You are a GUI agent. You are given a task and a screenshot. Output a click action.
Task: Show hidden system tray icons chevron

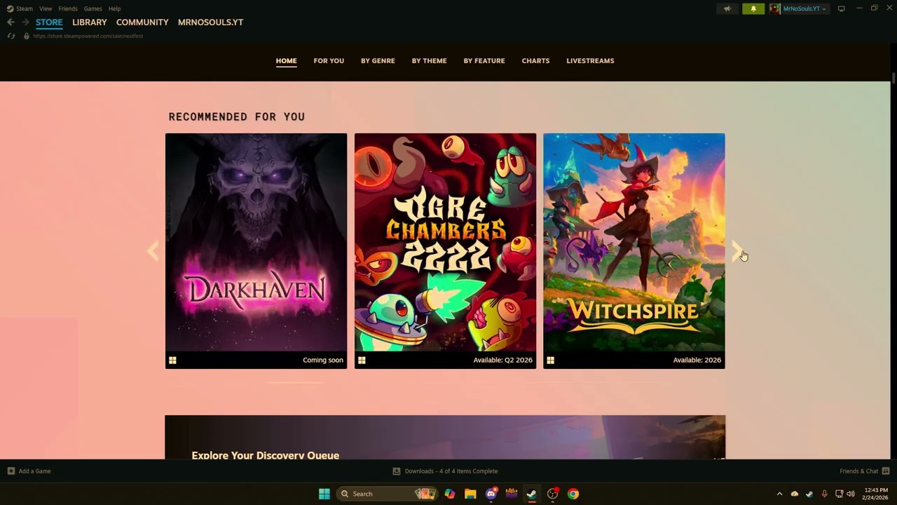click(x=779, y=494)
